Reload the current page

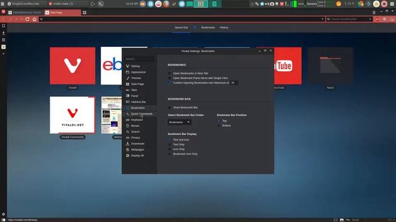pyautogui.click(x=27, y=19)
